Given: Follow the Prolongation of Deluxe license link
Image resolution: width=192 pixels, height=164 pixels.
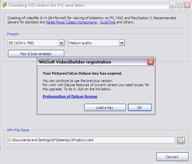Looking at the screenshot, I should pyautogui.click(x=70, y=96).
